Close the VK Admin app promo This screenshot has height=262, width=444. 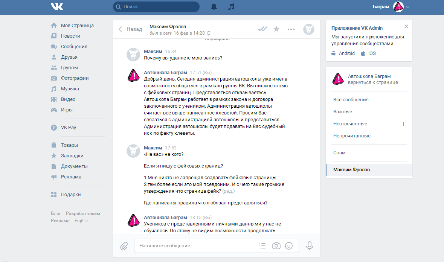tap(406, 26)
